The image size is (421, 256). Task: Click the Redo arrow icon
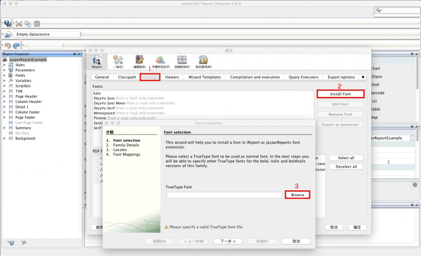(x=16, y=46)
